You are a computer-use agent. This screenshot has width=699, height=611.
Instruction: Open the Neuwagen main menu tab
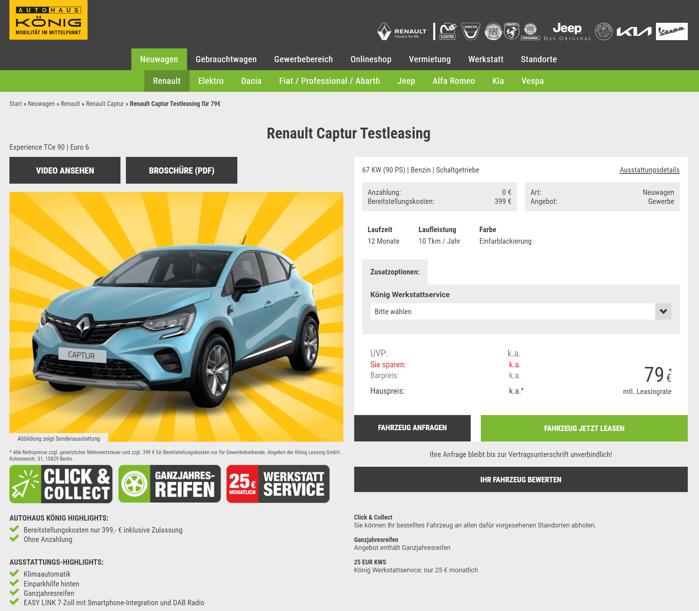coord(159,59)
